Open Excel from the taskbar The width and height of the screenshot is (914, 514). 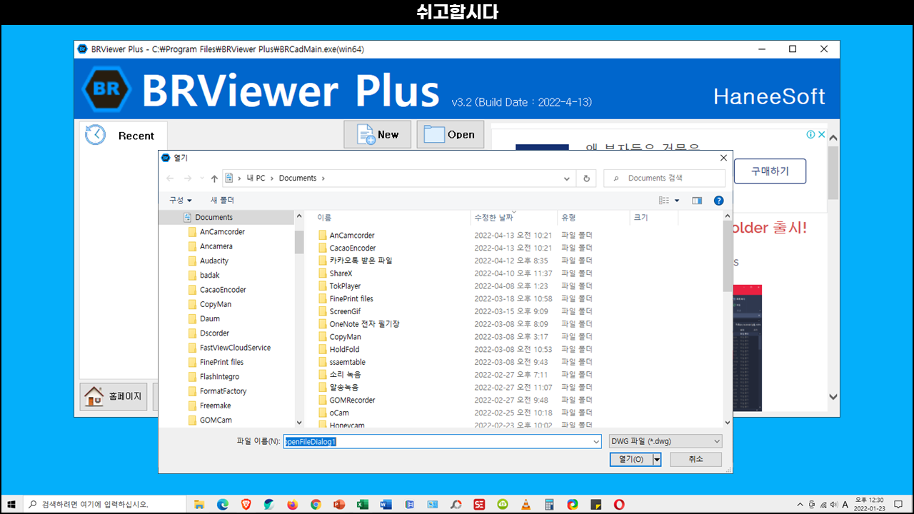click(x=362, y=504)
